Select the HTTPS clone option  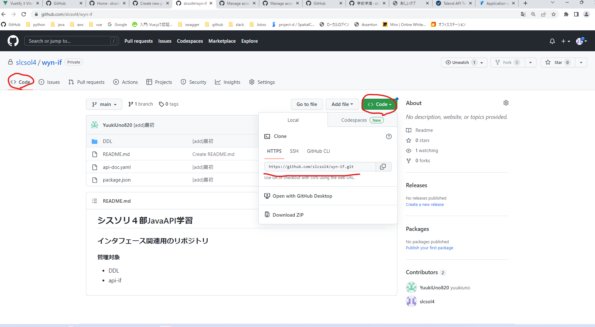(x=274, y=151)
